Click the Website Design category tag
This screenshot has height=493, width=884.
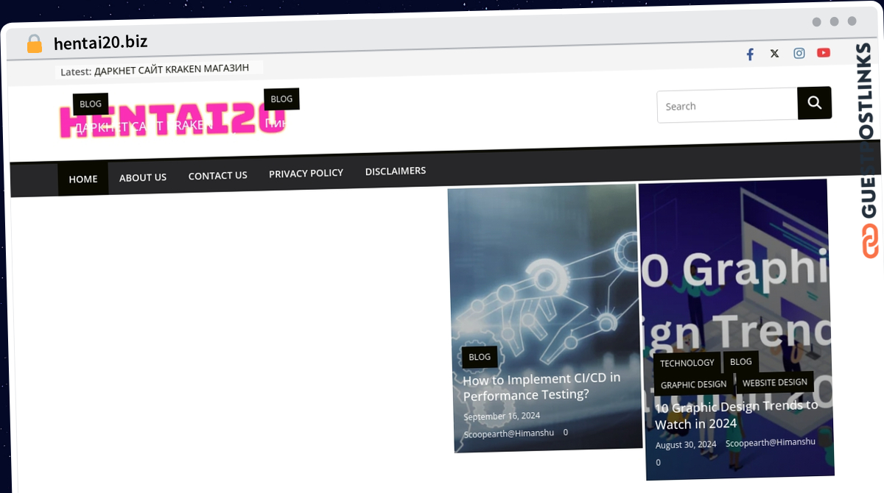point(775,383)
